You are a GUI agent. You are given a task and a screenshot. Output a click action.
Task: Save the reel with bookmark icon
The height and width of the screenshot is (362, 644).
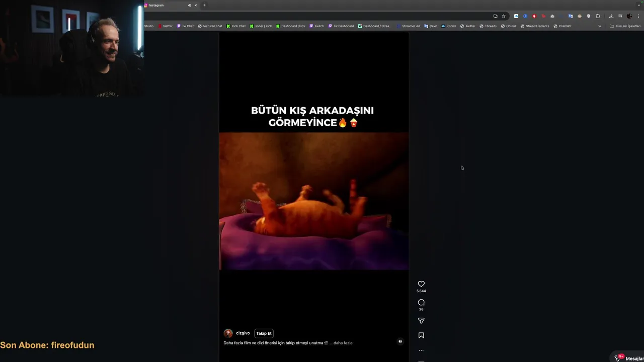tap(421, 335)
